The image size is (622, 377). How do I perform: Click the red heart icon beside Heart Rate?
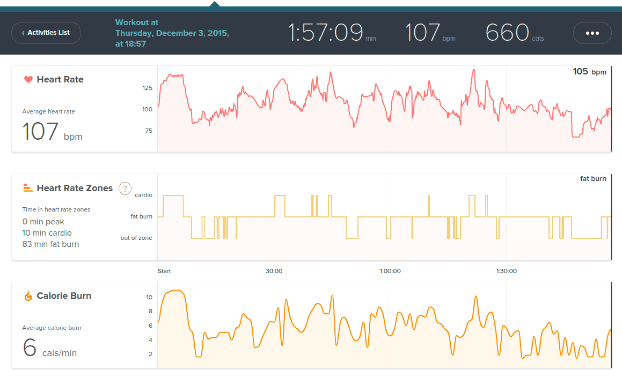pos(28,80)
